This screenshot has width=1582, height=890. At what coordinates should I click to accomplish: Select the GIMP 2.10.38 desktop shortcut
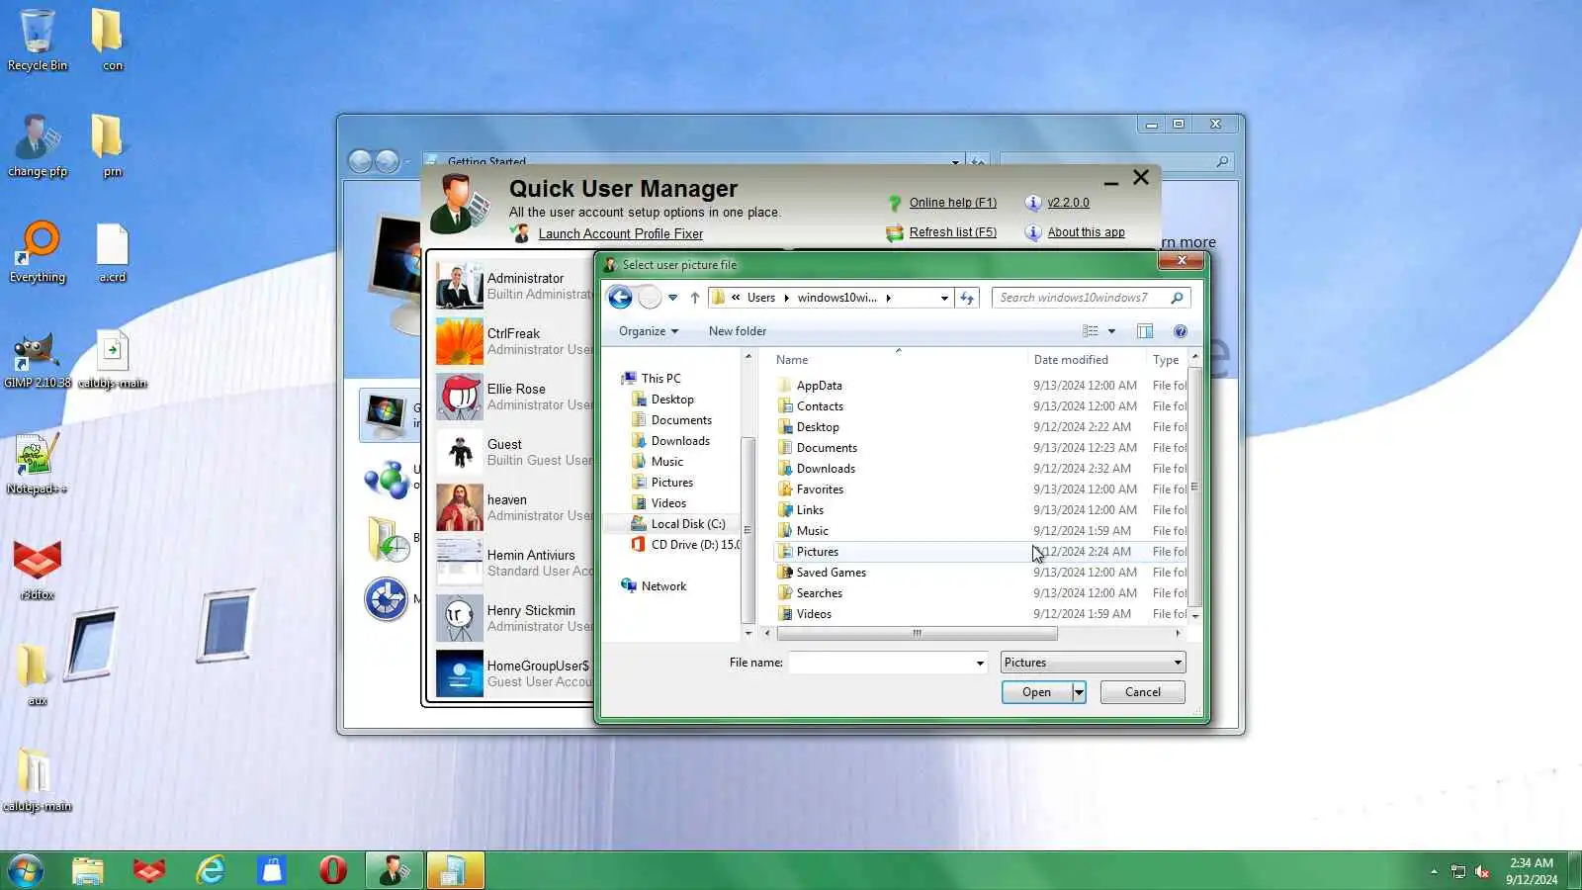pos(38,357)
